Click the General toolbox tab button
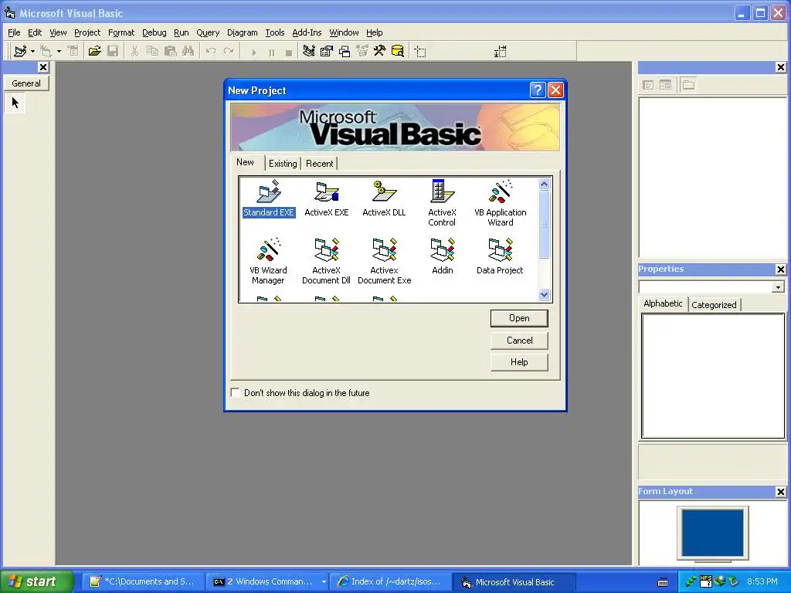Viewport: 791px width, 593px height. pyautogui.click(x=26, y=83)
